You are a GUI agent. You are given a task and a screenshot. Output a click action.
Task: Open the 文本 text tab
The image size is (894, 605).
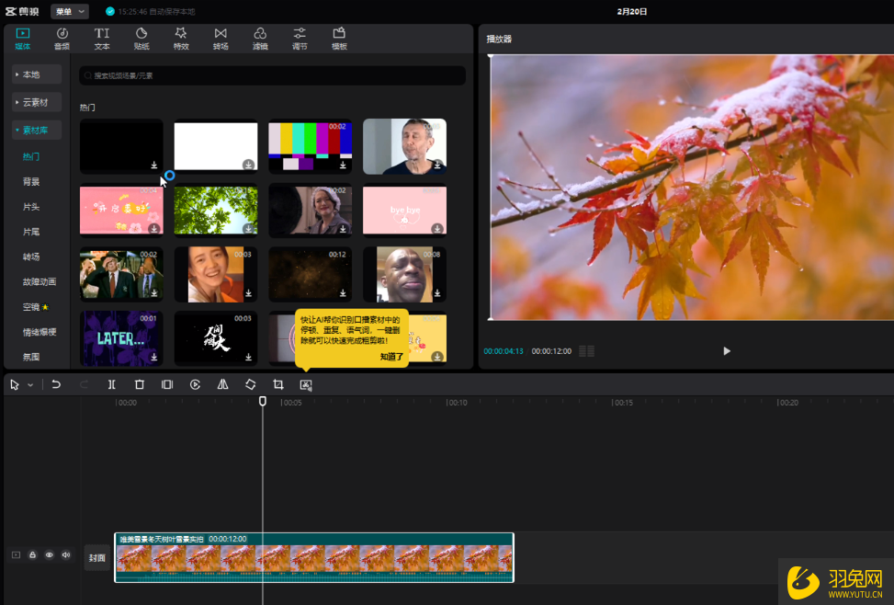(102, 39)
